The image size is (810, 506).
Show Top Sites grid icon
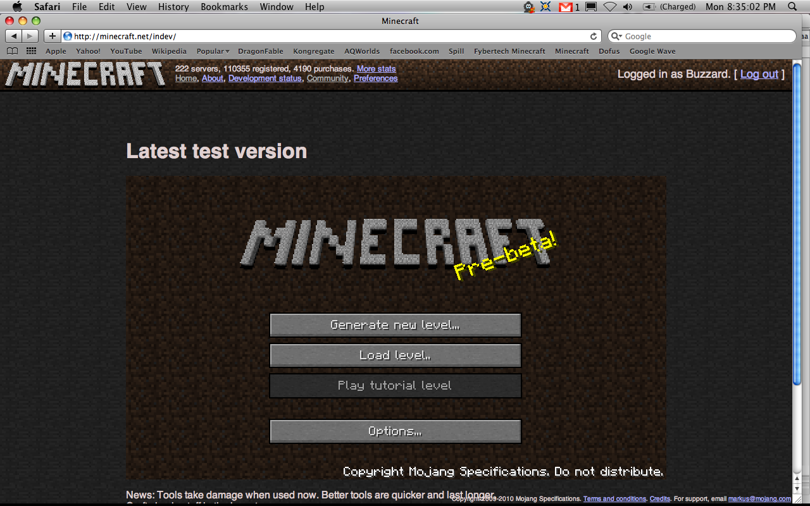coord(31,51)
